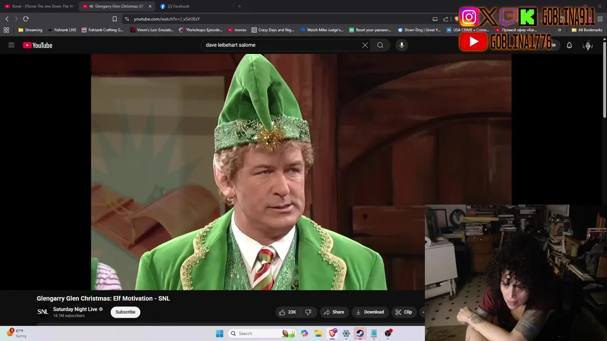Subscribe to Saturday Night Live
Viewport: 607px width, 341px height.
tap(125, 312)
